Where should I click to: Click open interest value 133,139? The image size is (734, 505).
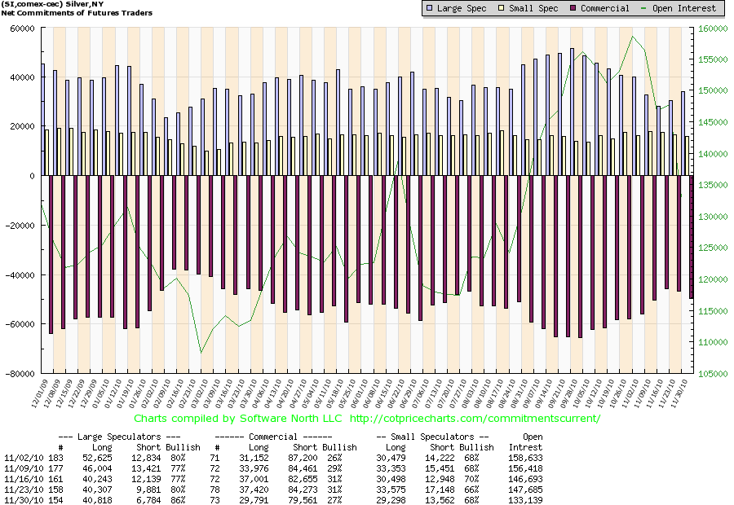click(x=526, y=500)
